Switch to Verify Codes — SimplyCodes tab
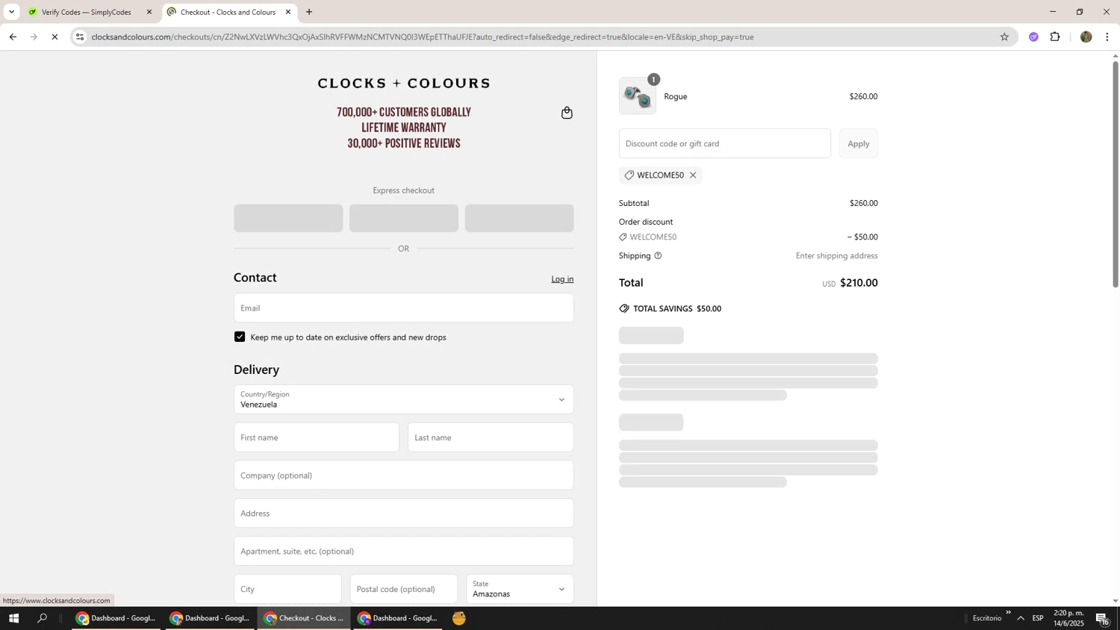1120x630 pixels. pos(86,12)
